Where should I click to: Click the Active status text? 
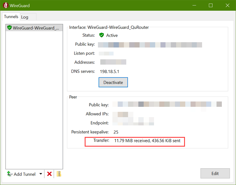112,35
